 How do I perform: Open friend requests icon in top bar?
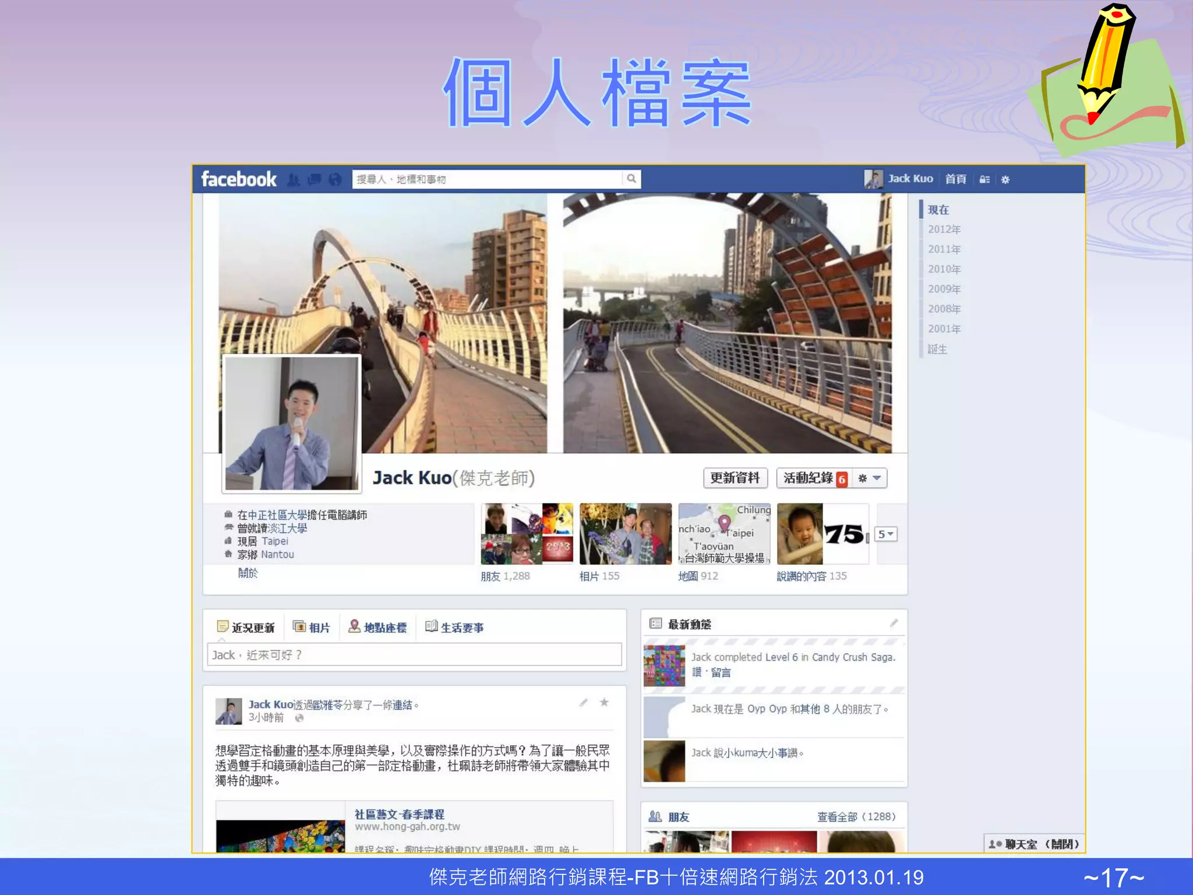pos(294,179)
